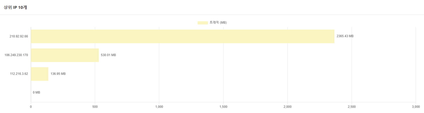Viewport: 424px width, 113px height.
Task: Click the 3,000 x-axis tick label
Action: tap(416, 107)
